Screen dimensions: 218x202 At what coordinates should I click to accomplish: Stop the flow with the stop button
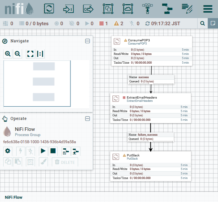53,151
